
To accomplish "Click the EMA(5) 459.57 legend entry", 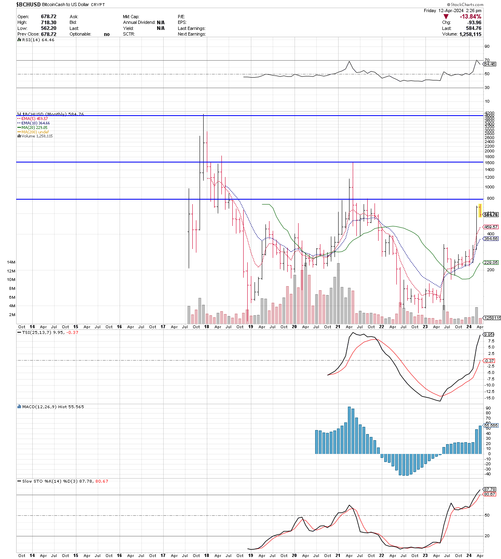I will pyautogui.click(x=32, y=119).
